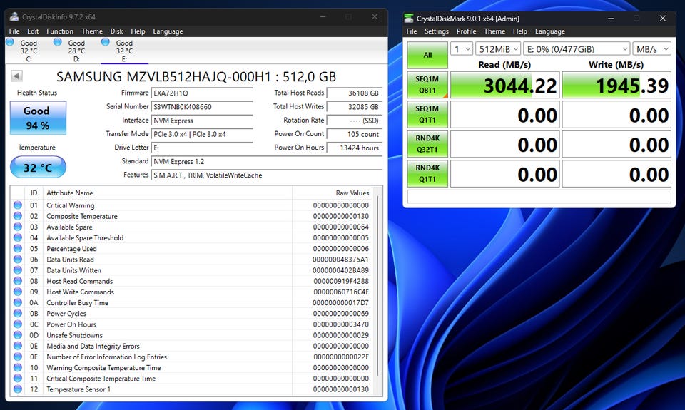Click status orb for Controller Busy Time
This screenshot has width=685, height=410.
pos(17,302)
